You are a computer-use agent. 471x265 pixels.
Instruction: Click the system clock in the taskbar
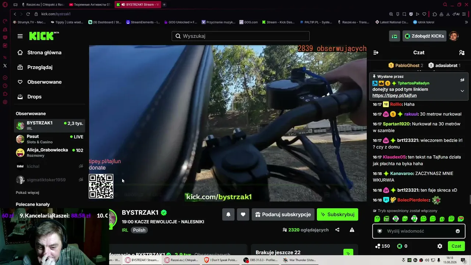[x=449, y=260]
